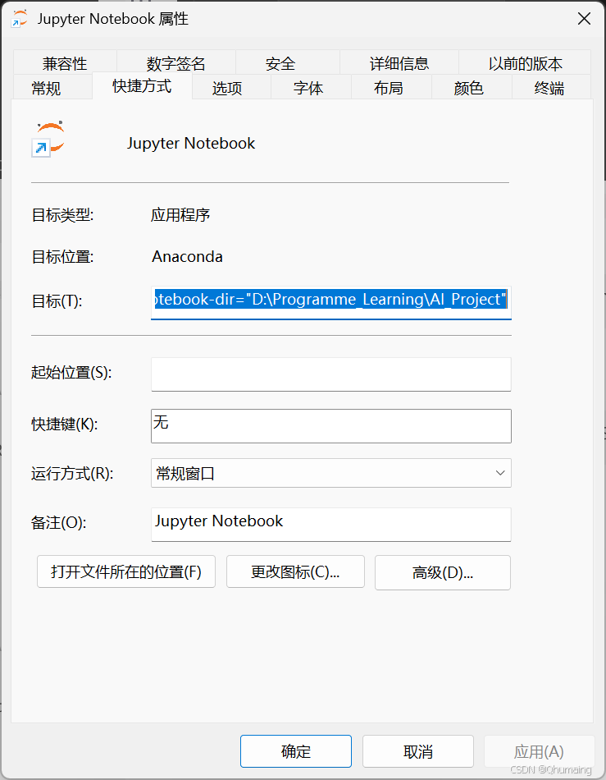The width and height of the screenshot is (606, 780).
Task: Switch to the 兼容性 tab
Action: coord(65,63)
